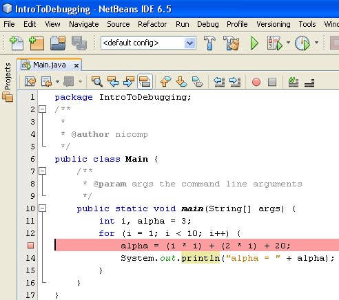Click the highlighted breakpoint line of code

click(x=197, y=245)
